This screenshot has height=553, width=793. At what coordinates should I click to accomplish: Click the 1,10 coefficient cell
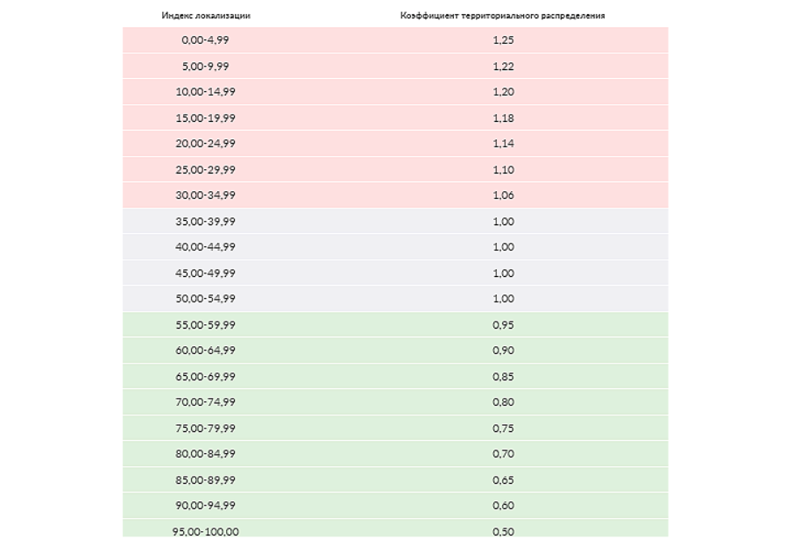point(503,169)
